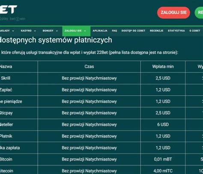Image resolution: width=203 pixels, height=174 pixels.
Task: Open the O 22Bet page
Action: pos(195,31)
